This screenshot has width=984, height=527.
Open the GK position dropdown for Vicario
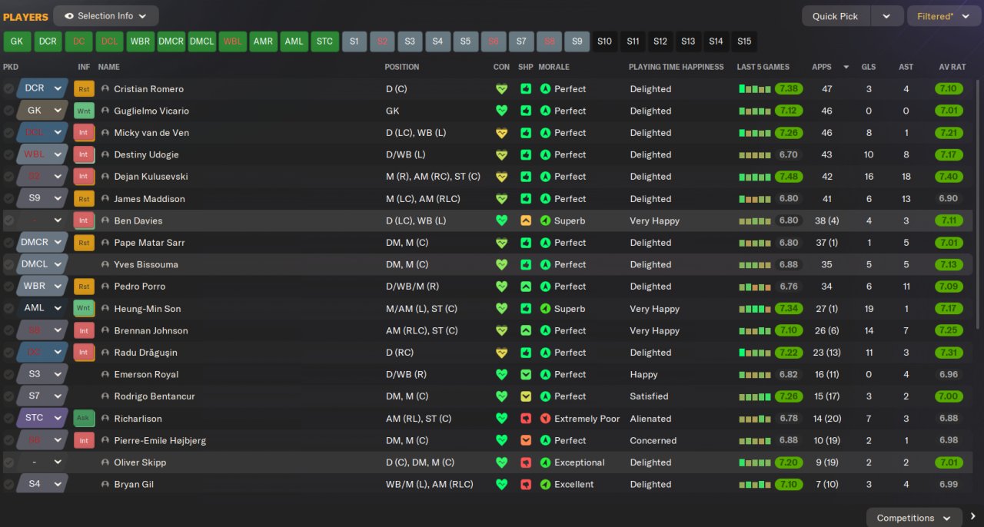pos(43,111)
